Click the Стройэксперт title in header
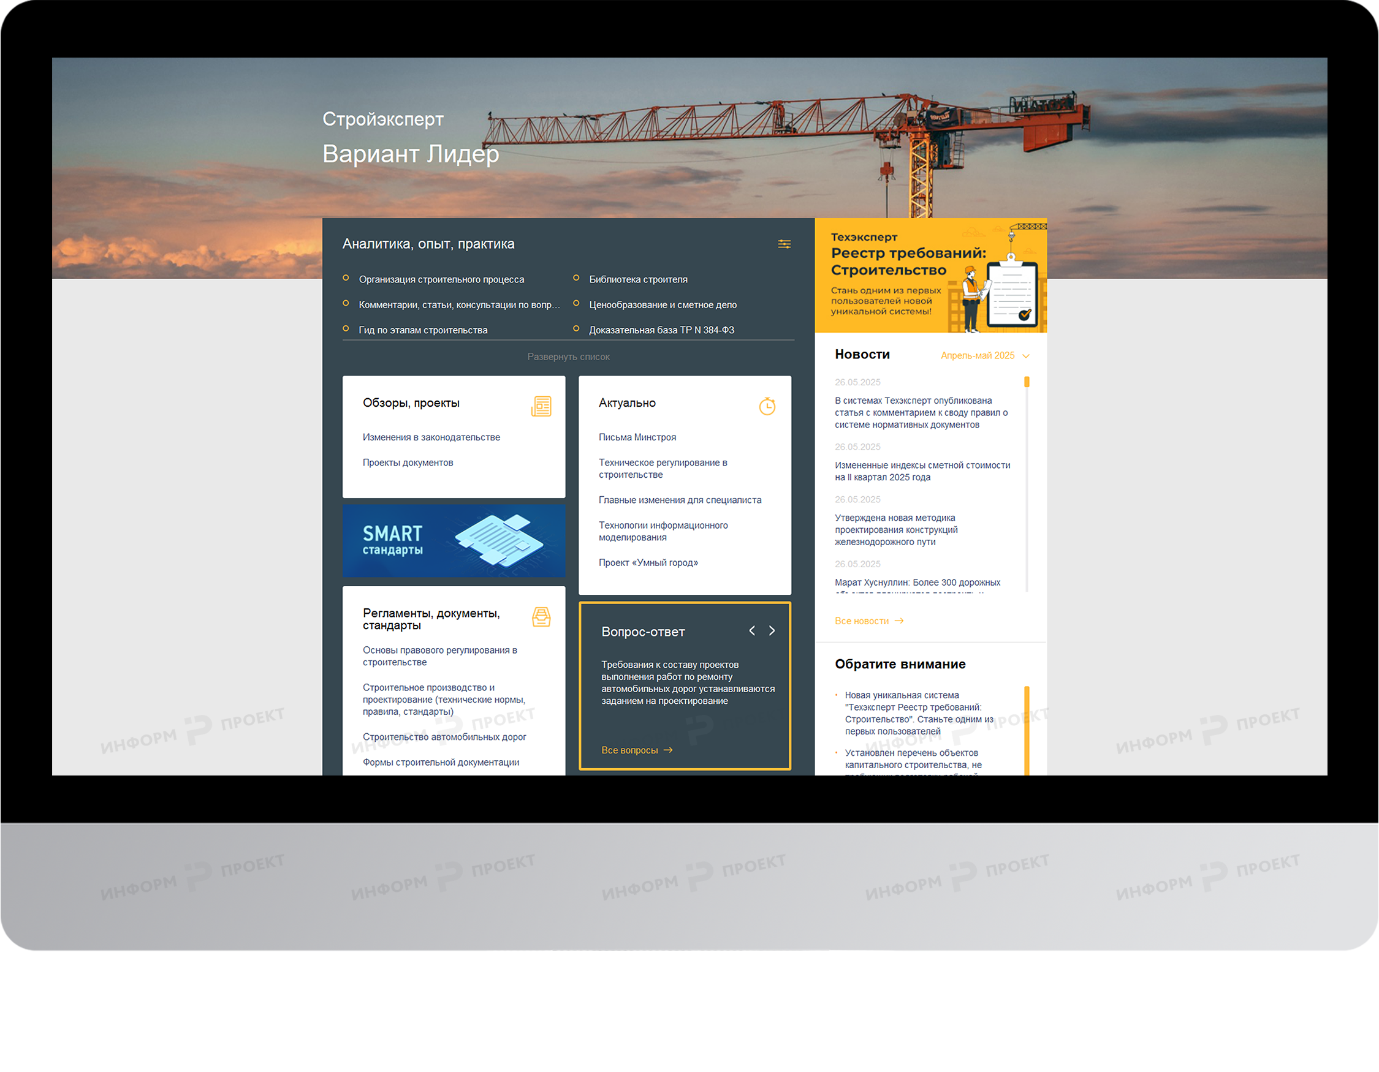 click(x=382, y=119)
